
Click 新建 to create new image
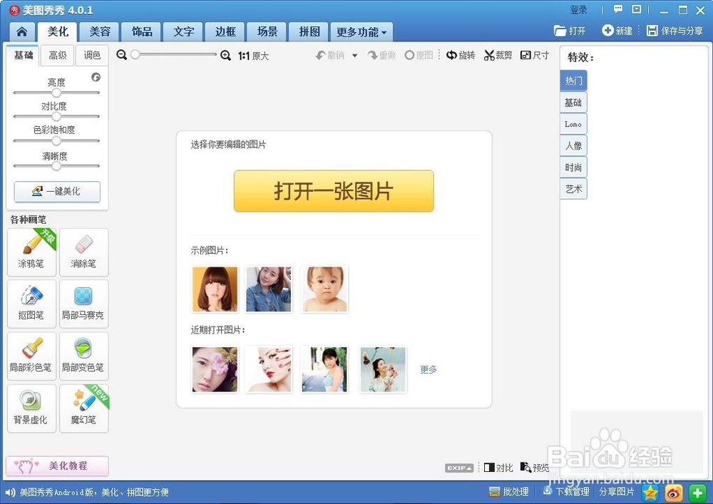(x=617, y=31)
